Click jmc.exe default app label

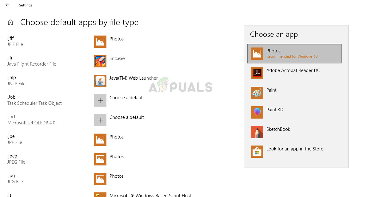(x=117, y=59)
